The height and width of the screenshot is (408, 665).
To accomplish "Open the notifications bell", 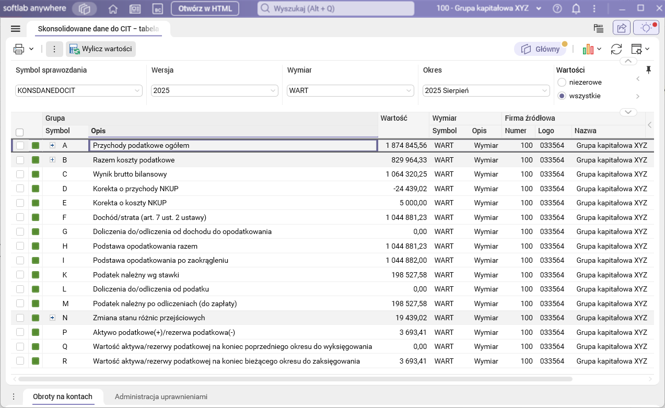I will [x=576, y=9].
